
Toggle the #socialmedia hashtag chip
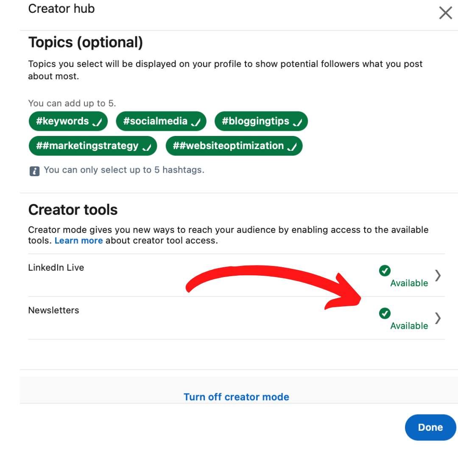(161, 122)
